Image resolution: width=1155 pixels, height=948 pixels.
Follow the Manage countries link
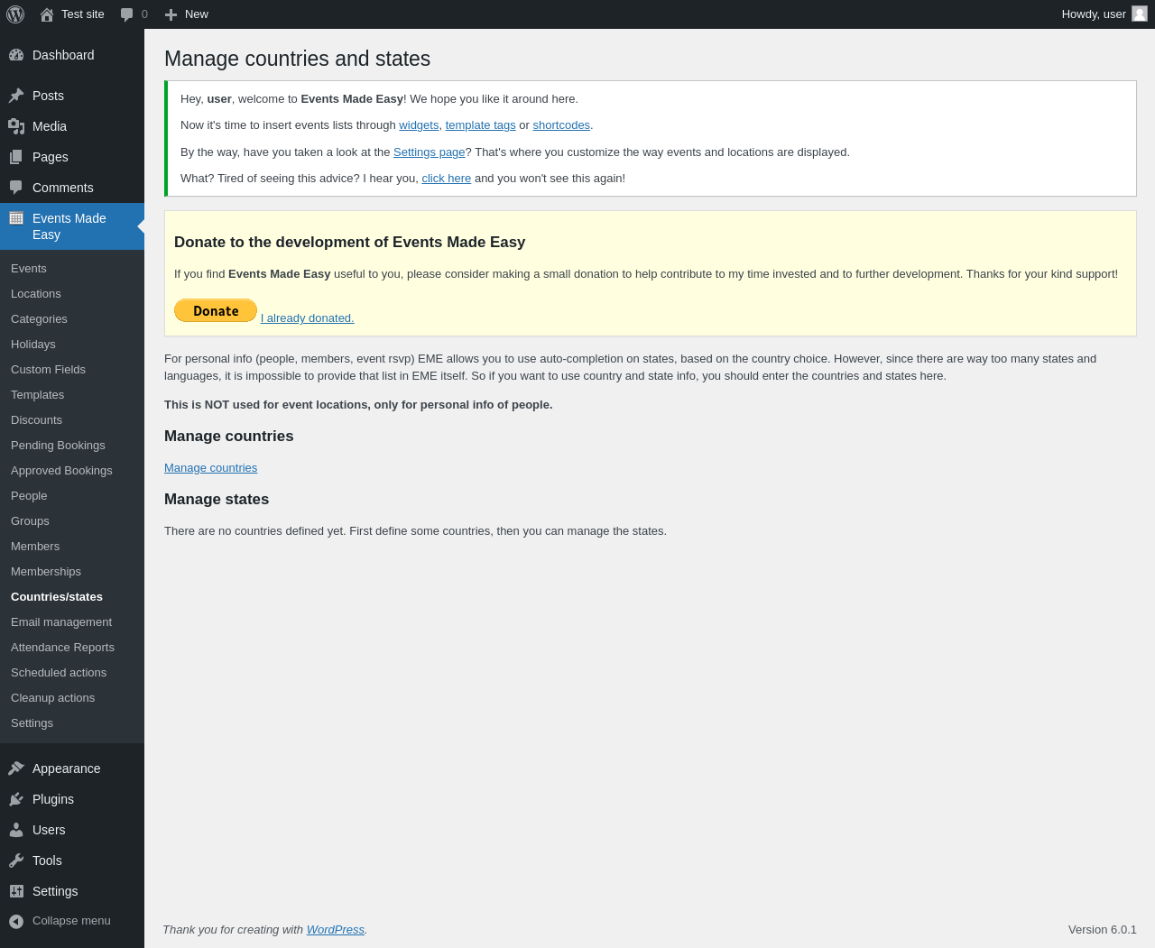click(x=210, y=468)
